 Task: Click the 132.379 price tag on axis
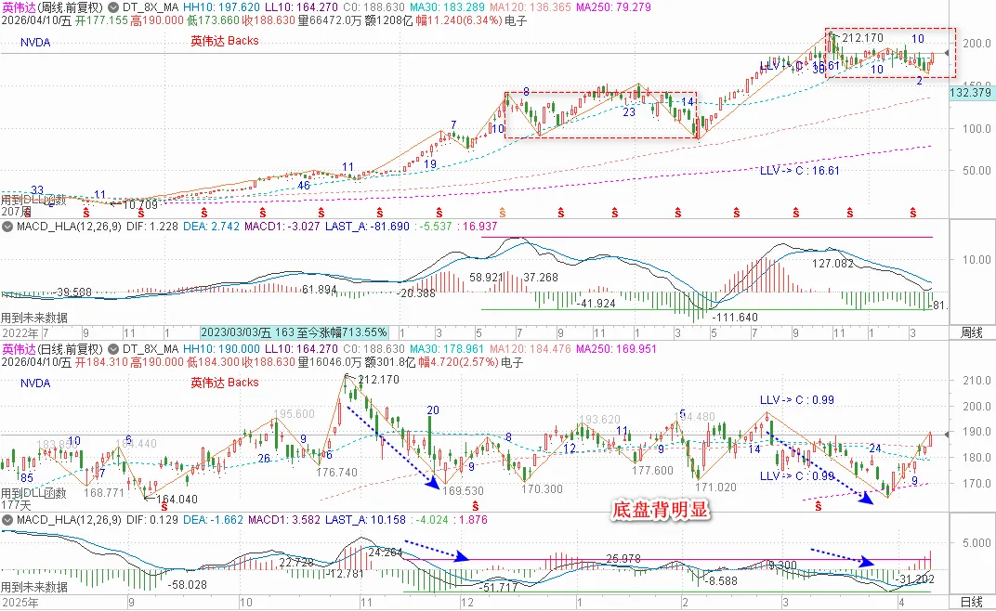(971, 93)
